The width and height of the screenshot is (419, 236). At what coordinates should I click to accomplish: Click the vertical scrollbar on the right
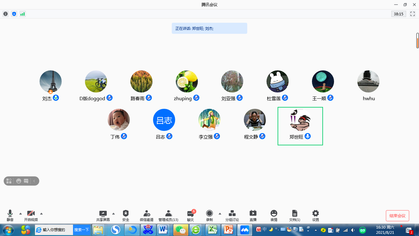click(417, 41)
